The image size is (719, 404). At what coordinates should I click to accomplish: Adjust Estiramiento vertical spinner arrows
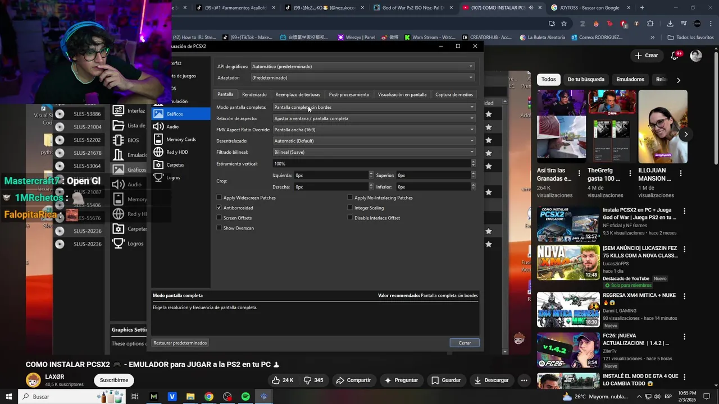pyautogui.click(x=473, y=163)
